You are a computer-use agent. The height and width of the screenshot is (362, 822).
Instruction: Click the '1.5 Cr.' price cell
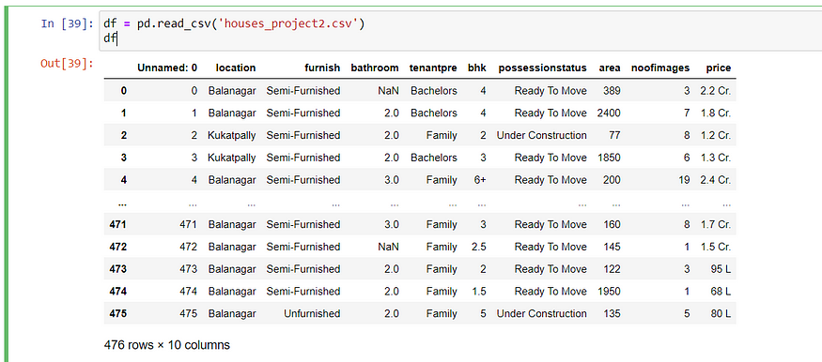pos(716,247)
